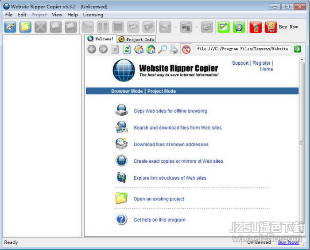Screen dimensions: 310x250
Task: Click the Buy Now toolbar label
Action: pos(288,27)
